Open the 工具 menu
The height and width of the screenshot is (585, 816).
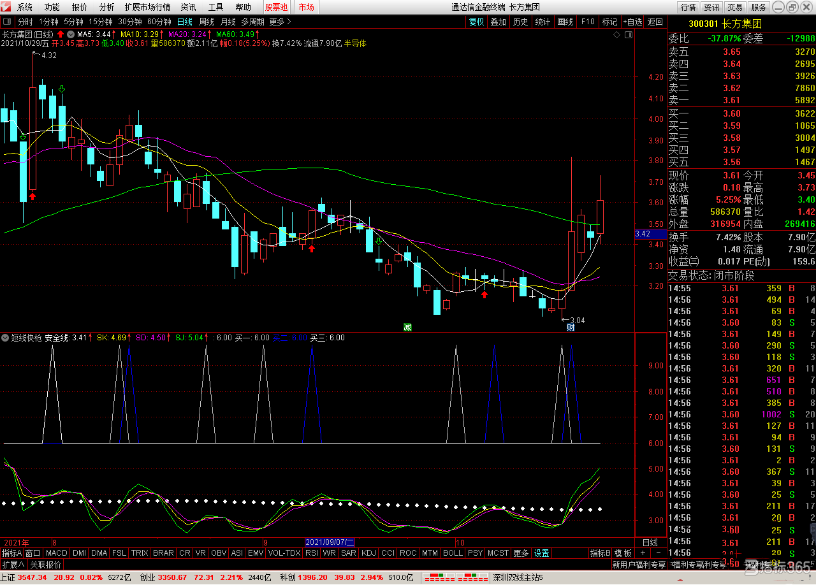(x=216, y=7)
